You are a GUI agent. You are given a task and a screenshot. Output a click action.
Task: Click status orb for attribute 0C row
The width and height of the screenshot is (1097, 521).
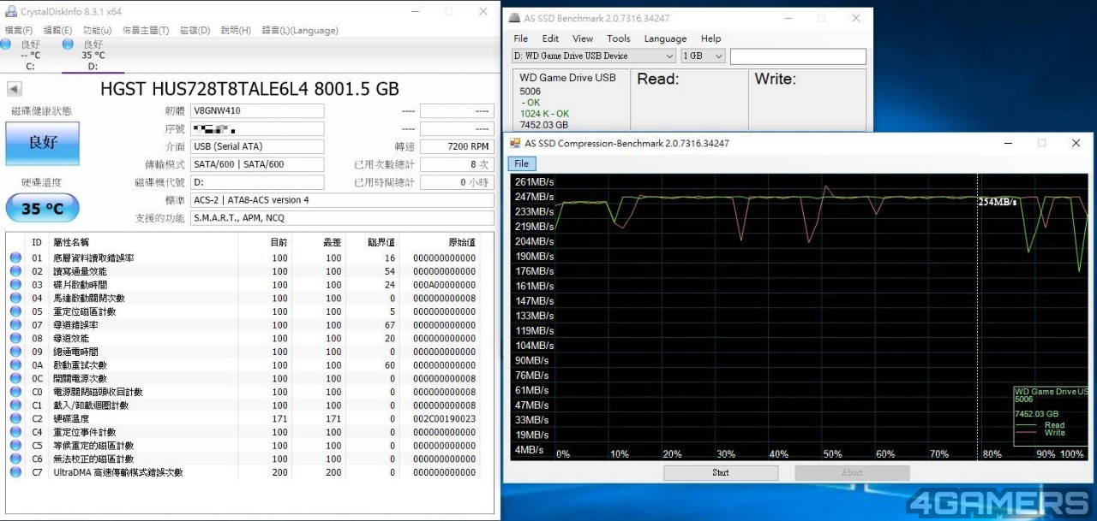15,378
